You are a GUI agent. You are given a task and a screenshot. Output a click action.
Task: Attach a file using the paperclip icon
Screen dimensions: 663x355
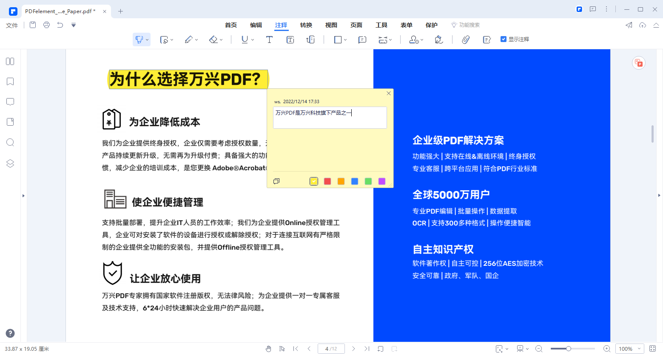(466, 39)
